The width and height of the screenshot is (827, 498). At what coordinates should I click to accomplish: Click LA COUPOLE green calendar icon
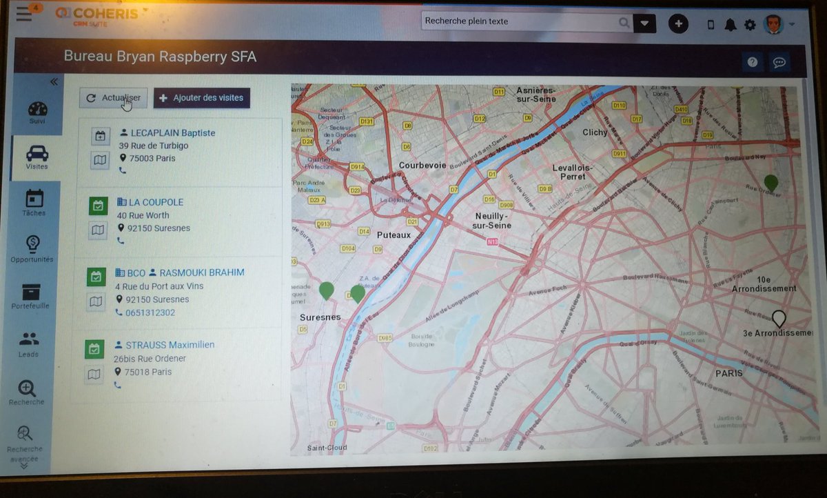tap(99, 206)
